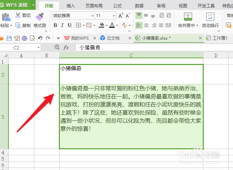Open the 视图 ribbon tab

point(183,6)
